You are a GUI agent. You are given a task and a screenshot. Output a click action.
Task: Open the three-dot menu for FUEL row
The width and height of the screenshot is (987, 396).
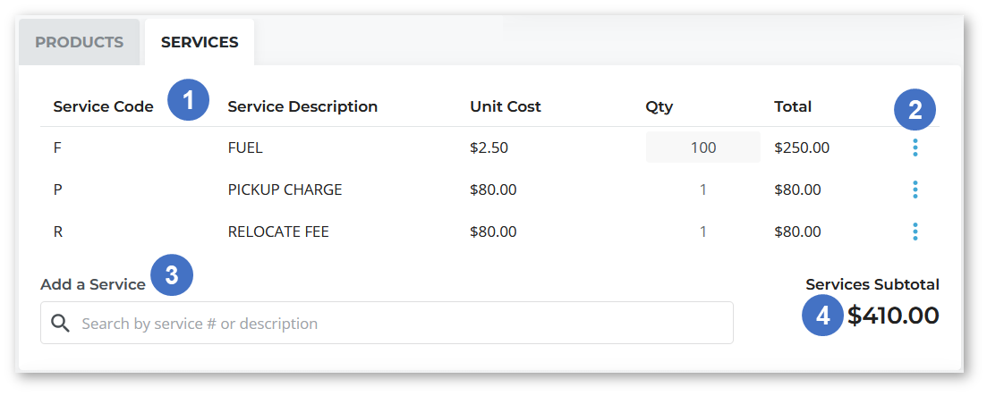915,147
